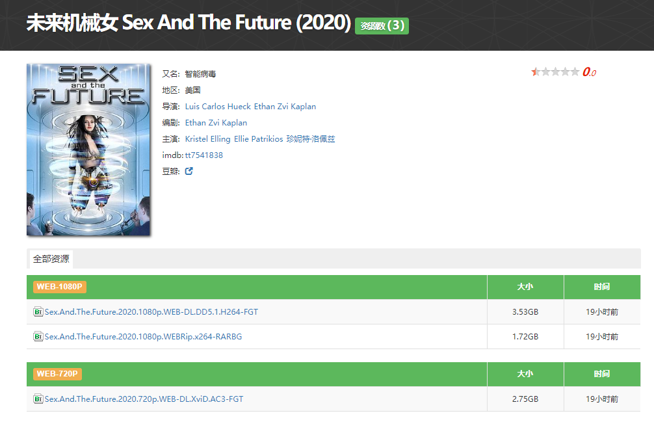Click the Douban external link icon

189,172
